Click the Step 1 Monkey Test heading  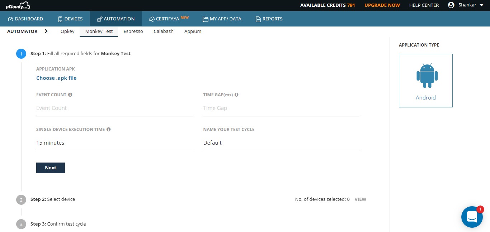pos(80,54)
